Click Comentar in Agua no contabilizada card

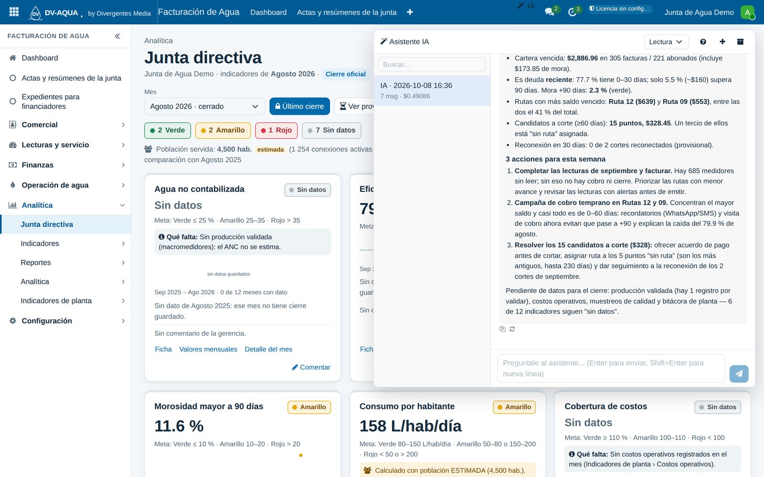click(311, 367)
